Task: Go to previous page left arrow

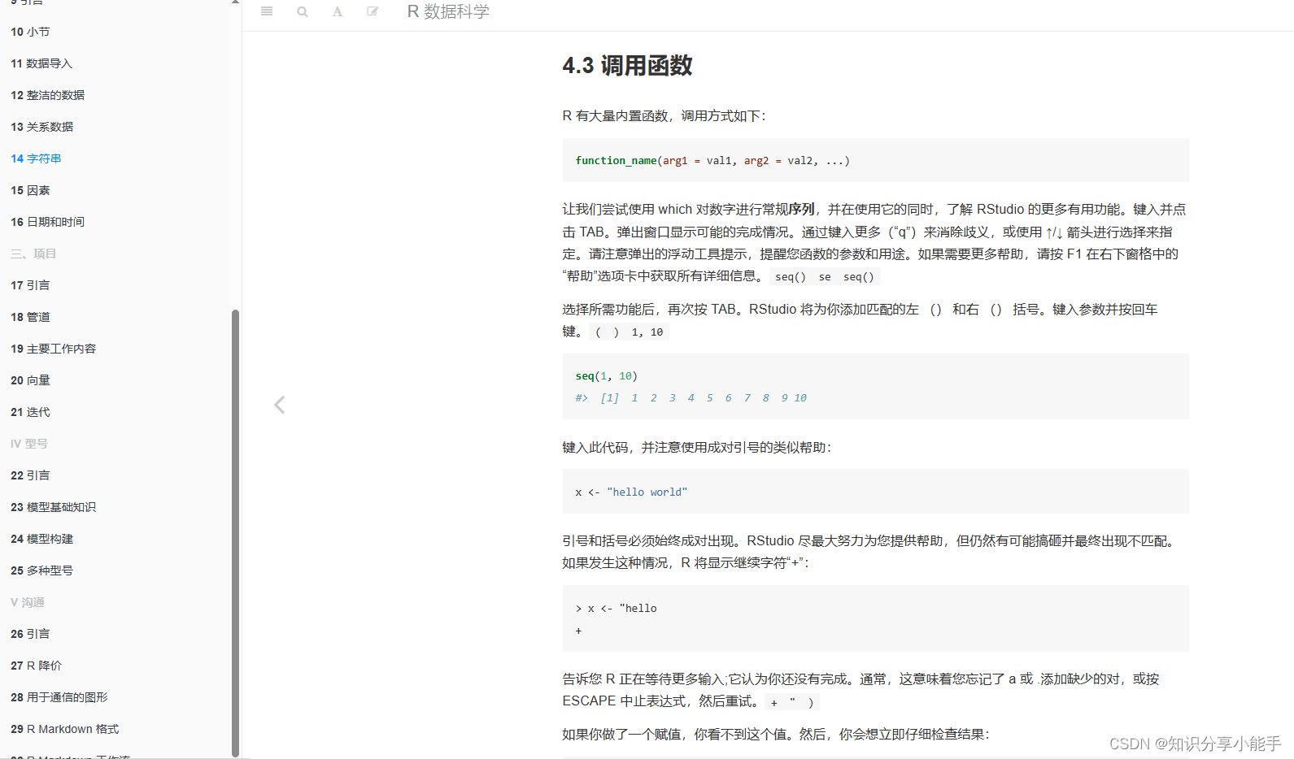Action: pyautogui.click(x=280, y=405)
